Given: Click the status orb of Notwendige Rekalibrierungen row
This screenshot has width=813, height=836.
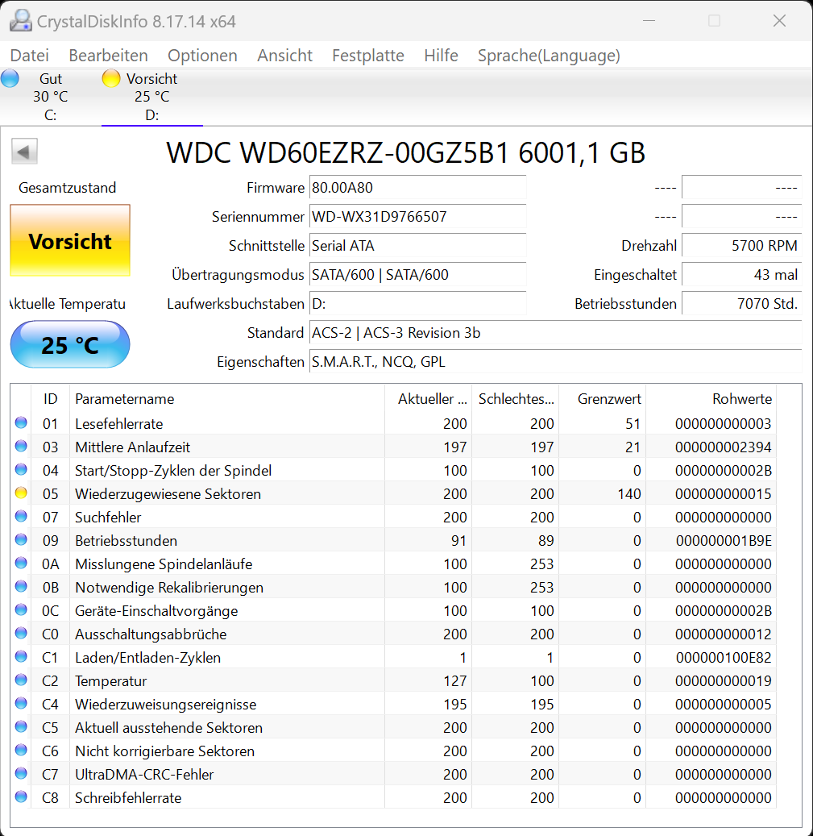Looking at the screenshot, I should (21, 586).
